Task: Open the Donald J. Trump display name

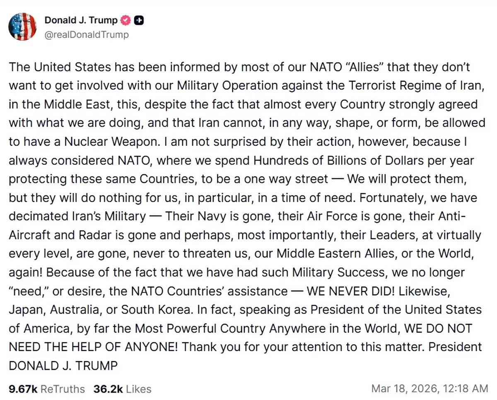Action: [81, 20]
